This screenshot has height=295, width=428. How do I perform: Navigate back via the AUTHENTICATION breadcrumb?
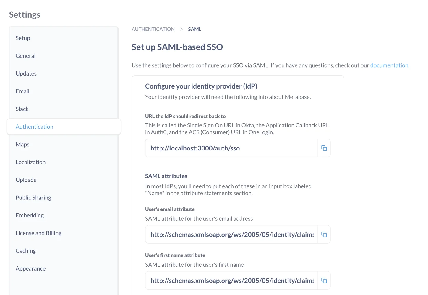153,29
